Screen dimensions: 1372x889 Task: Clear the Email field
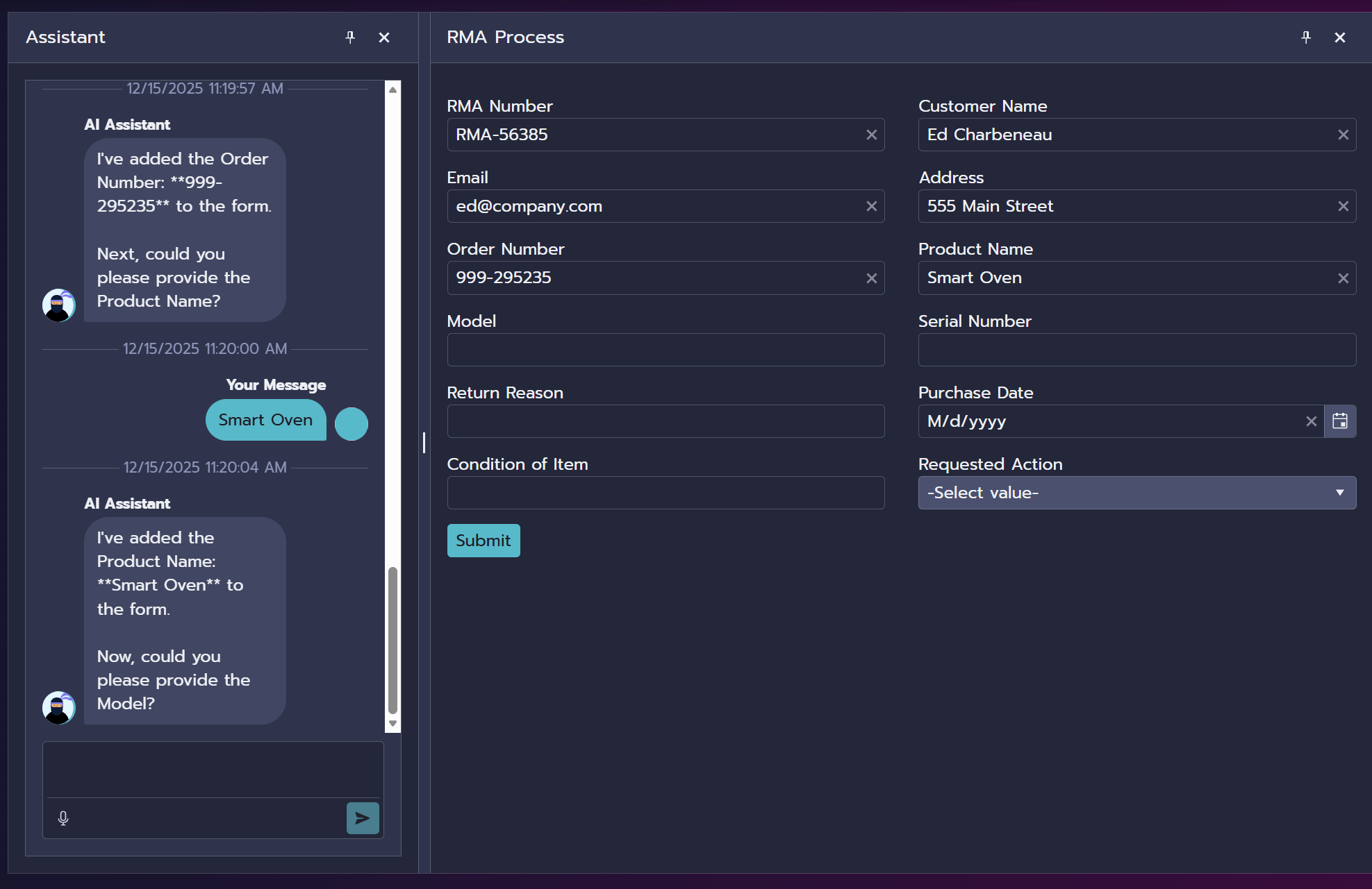[x=871, y=206]
